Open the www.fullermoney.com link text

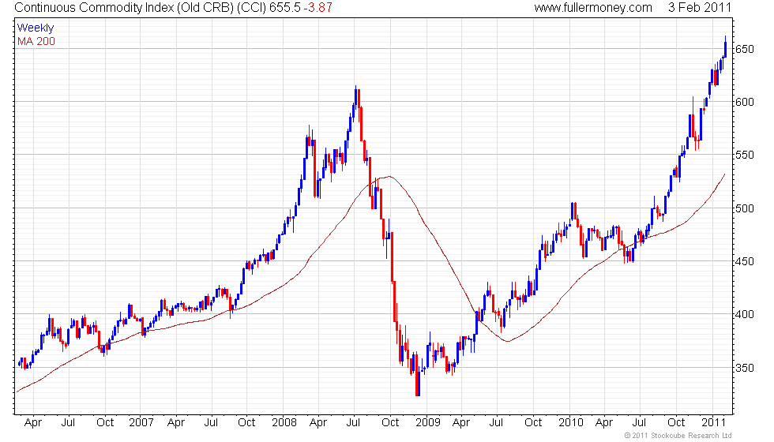pyautogui.click(x=593, y=7)
